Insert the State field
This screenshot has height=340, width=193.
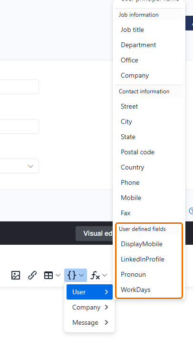[149, 137]
